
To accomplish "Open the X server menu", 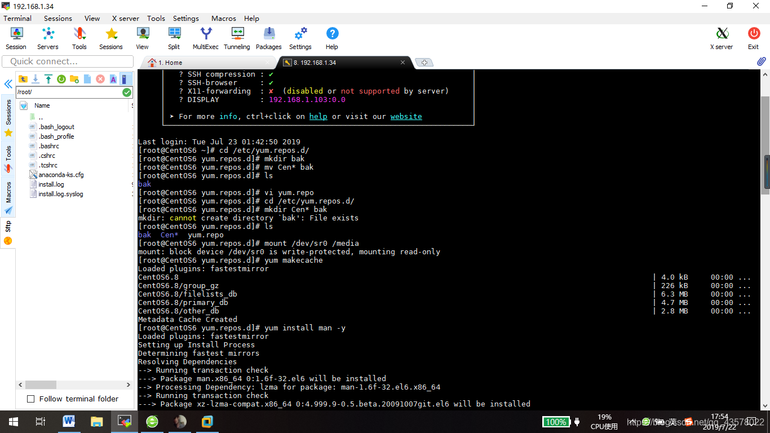I will (125, 18).
